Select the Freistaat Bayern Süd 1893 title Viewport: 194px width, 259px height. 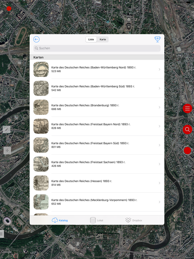[x=90, y=143]
